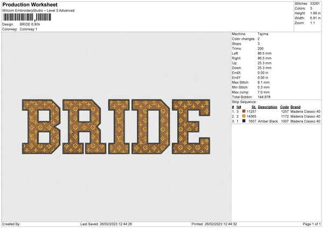Click the 'Brand' column header
Screen dimensions: 323x228
click(296, 107)
